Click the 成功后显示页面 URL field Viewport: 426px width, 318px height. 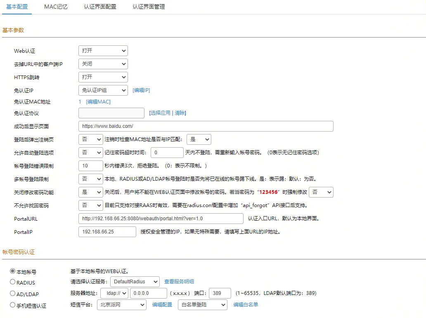(x=206, y=126)
